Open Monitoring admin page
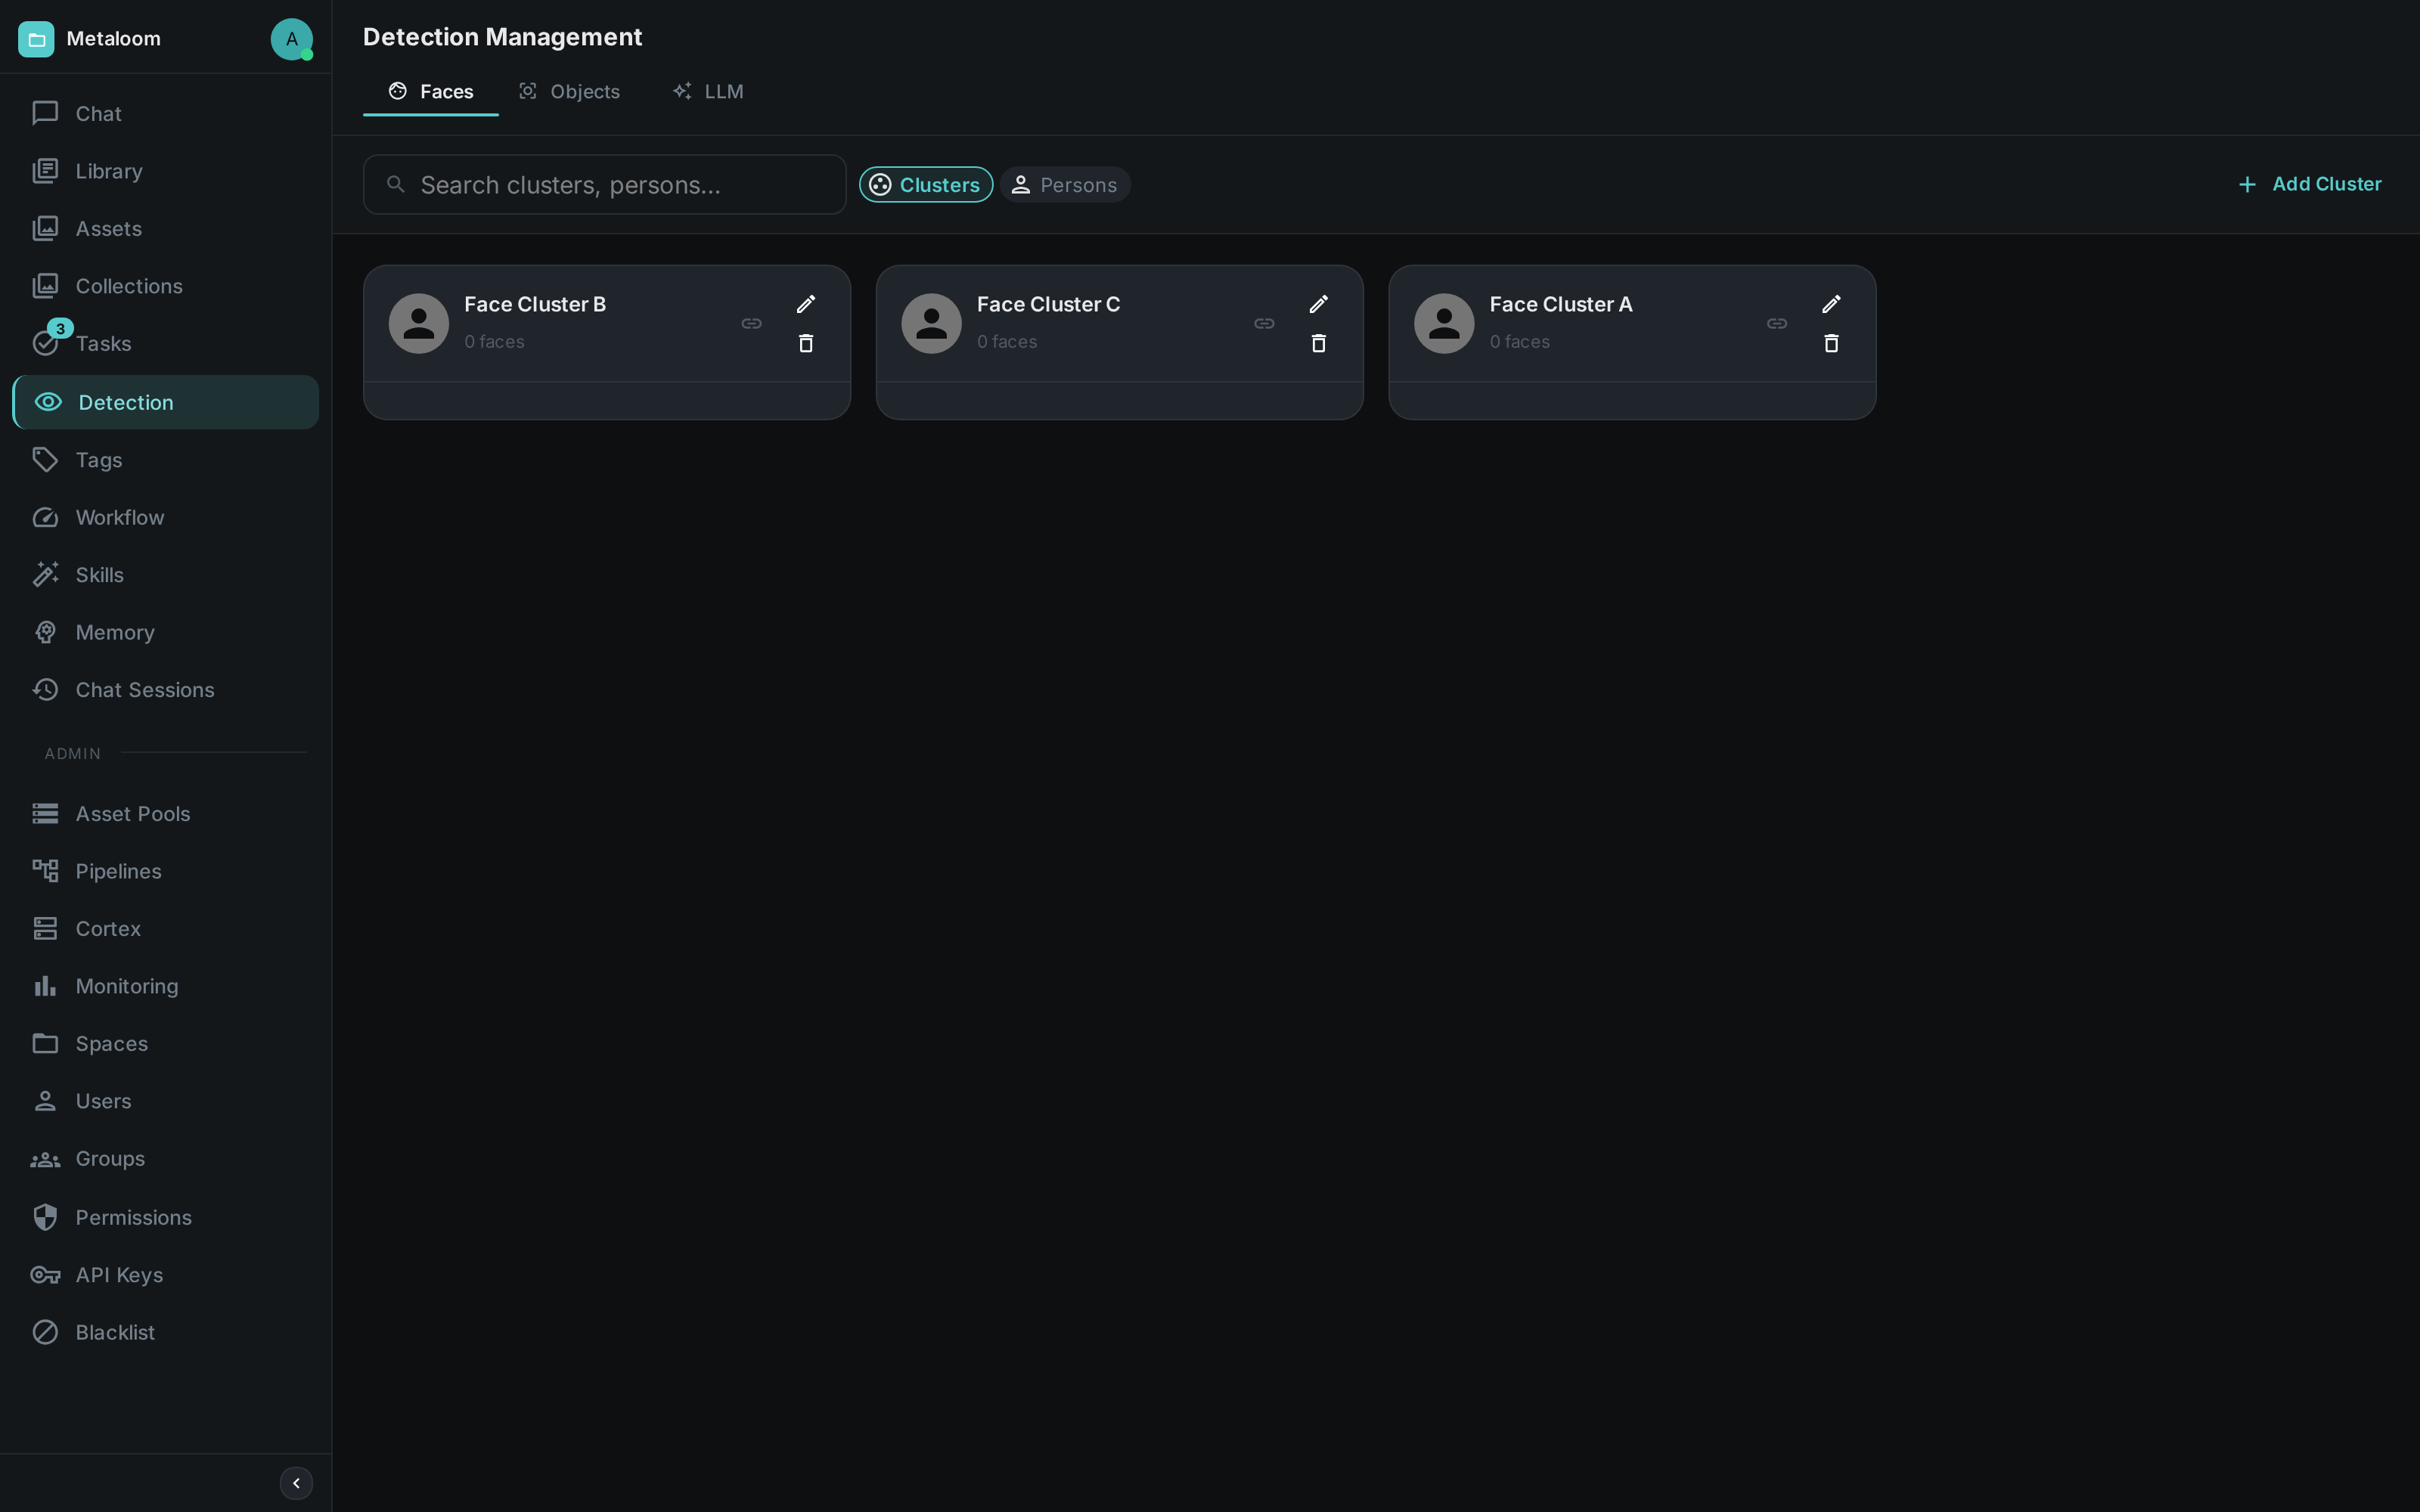Image resolution: width=2420 pixels, height=1512 pixels. [165, 986]
